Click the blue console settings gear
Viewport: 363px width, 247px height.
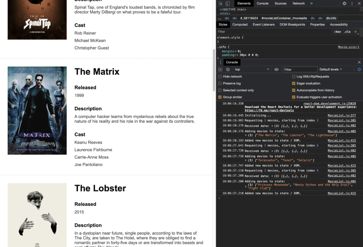pyautogui.click(x=359, y=69)
